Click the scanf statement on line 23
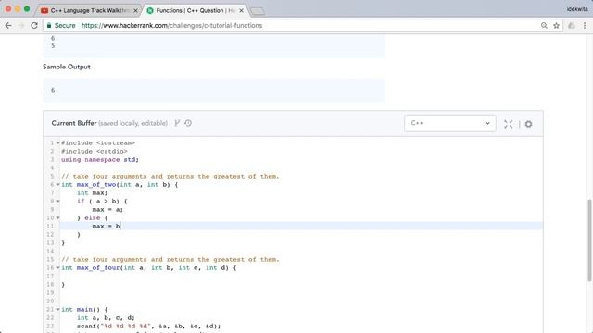 (x=148, y=326)
